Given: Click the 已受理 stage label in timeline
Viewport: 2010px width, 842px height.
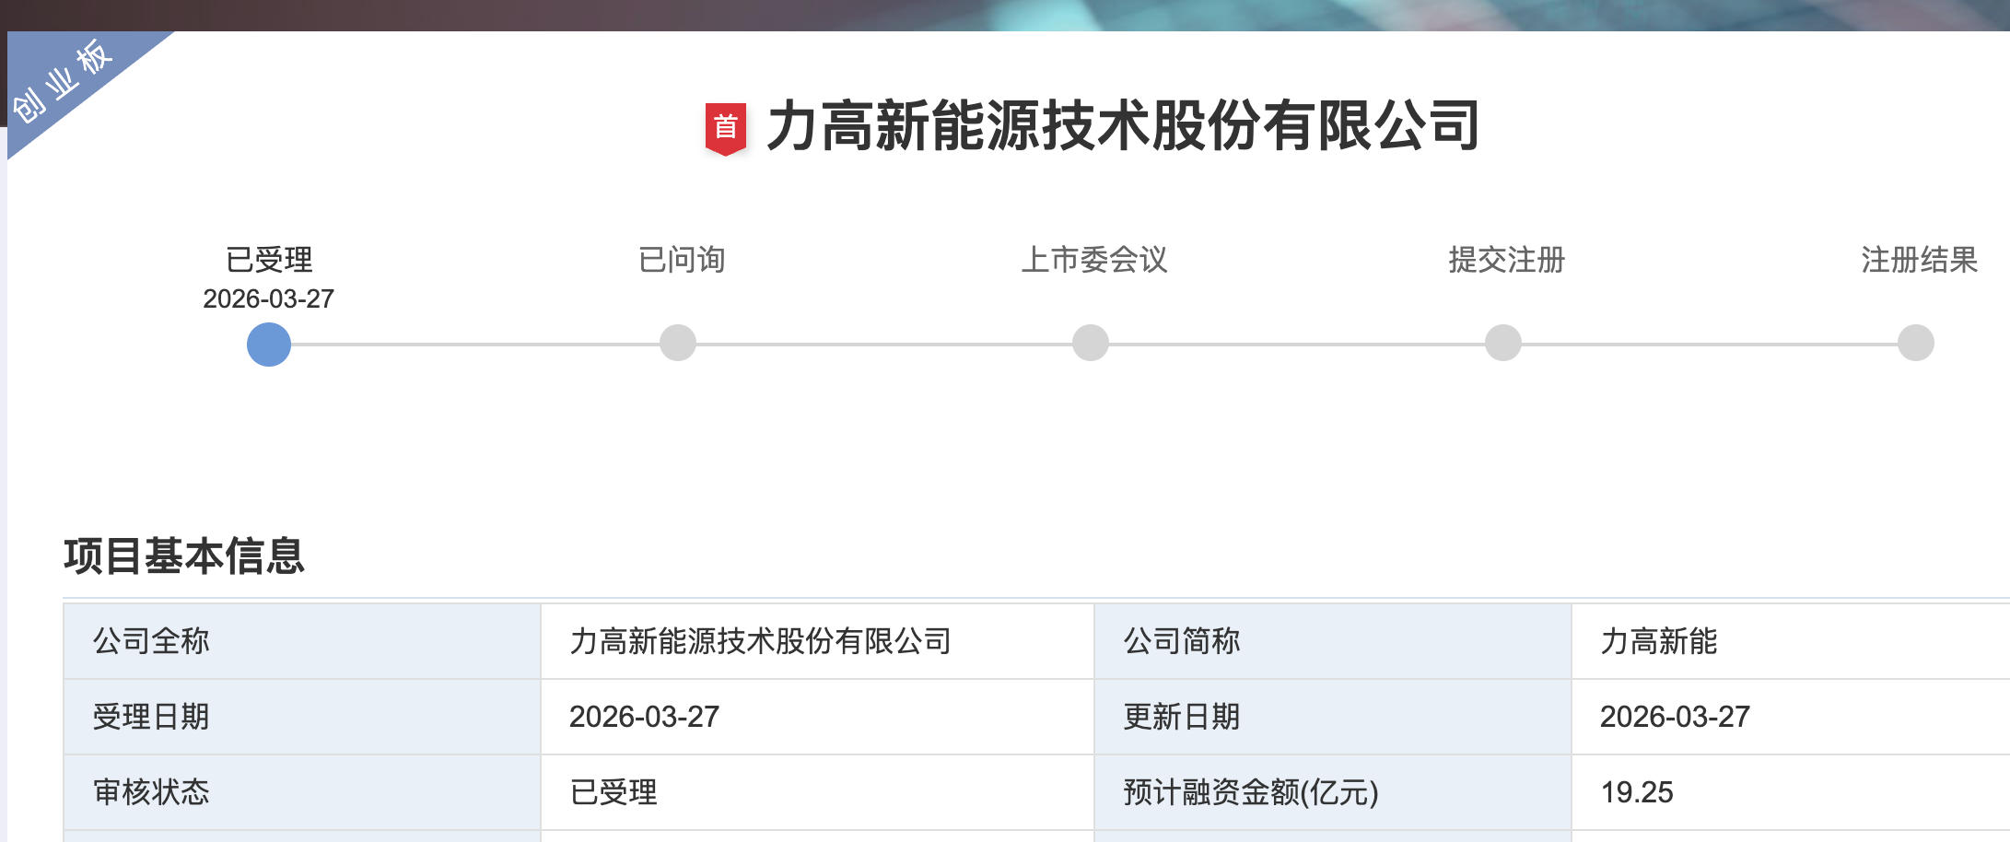Looking at the screenshot, I should [269, 260].
